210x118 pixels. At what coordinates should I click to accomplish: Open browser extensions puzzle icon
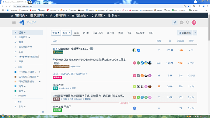click(x=194, y=6)
